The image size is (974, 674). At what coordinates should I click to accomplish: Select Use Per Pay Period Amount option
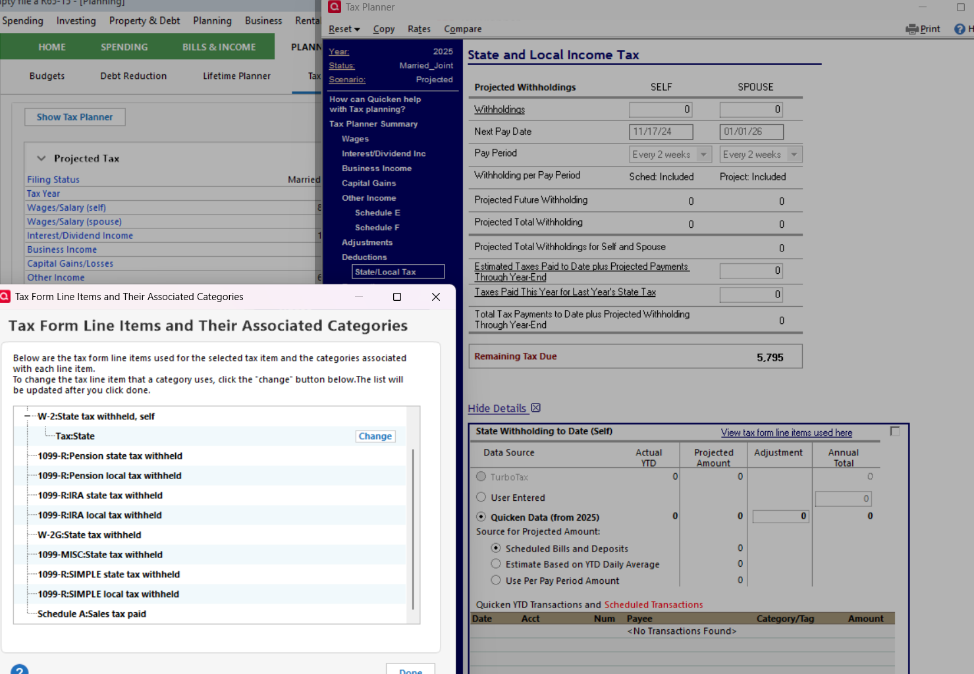496,581
